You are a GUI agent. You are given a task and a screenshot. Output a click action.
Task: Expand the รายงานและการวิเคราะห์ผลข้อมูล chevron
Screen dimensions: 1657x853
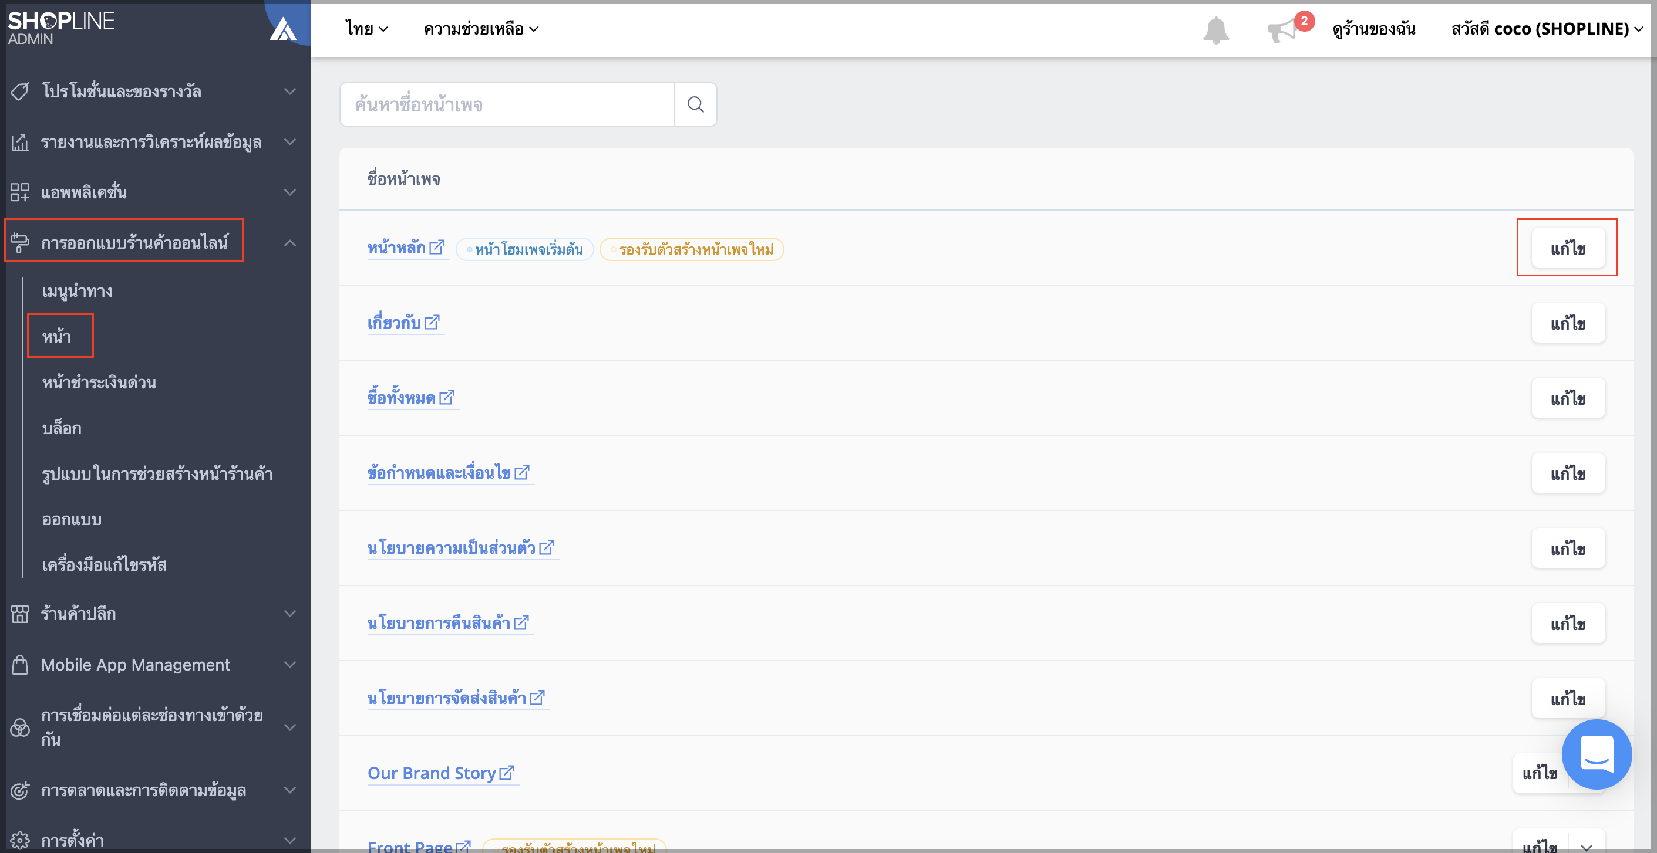click(x=290, y=142)
